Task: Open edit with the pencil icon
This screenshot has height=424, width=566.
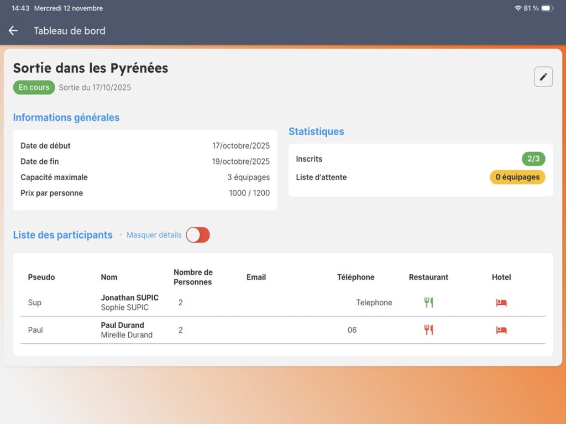Action: point(543,77)
